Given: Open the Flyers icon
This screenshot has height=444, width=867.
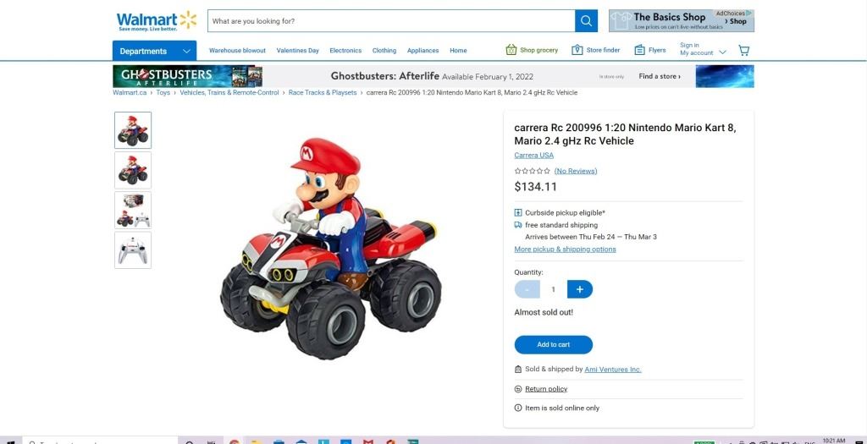Looking at the screenshot, I should 640,50.
